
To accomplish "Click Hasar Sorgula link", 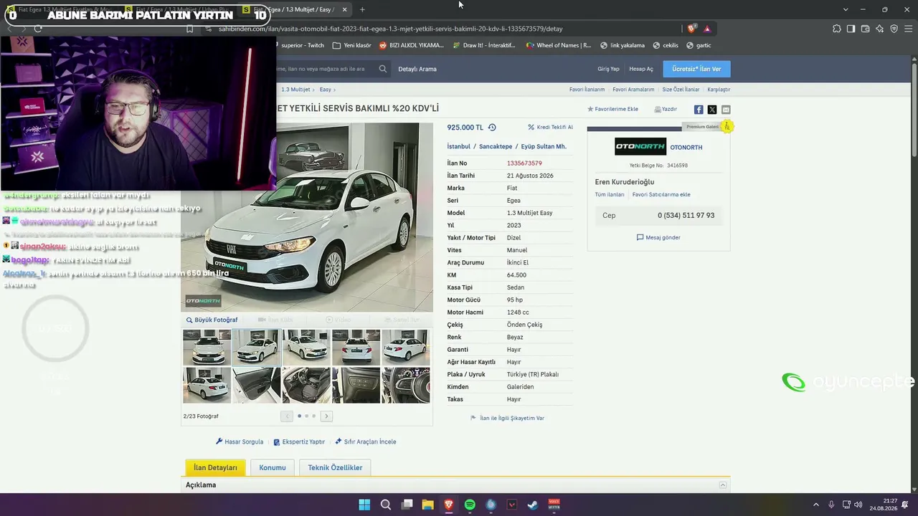I will 240,441.
